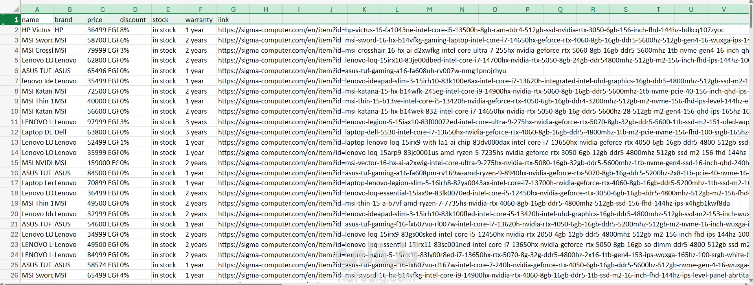
Task: Select column C header
Action: [x=102, y=9]
